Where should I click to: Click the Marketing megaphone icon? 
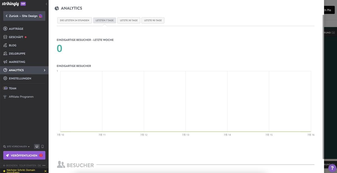pyautogui.click(x=5, y=62)
